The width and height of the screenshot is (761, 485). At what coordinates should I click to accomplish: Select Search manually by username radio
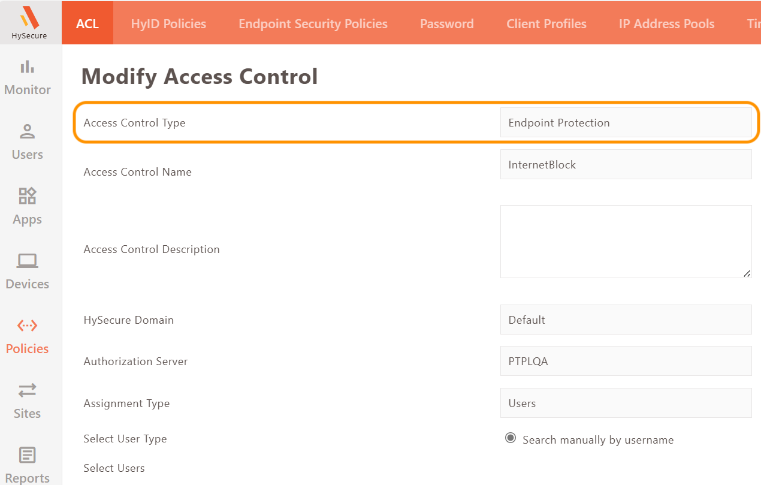[x=511, y=438]
